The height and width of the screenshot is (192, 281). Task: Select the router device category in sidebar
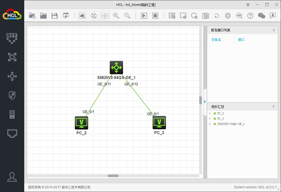pos(12,57)
